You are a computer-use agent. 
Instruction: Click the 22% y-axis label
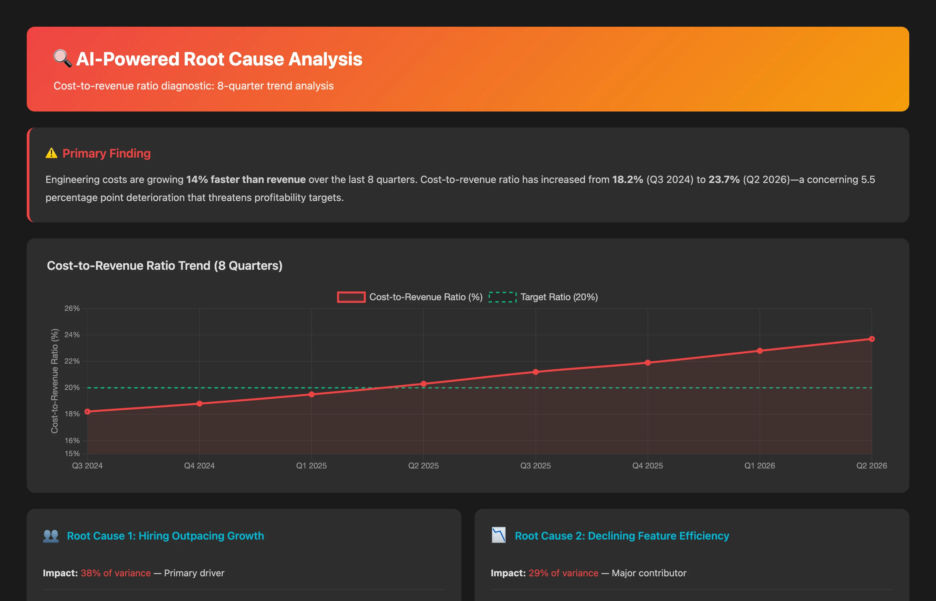[72, 361]
